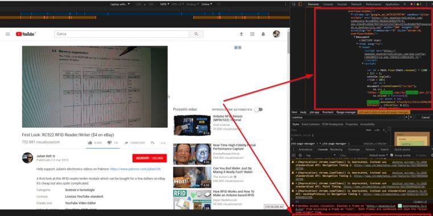Switch to the Application tab
The image size is (433, 216).
393,5
